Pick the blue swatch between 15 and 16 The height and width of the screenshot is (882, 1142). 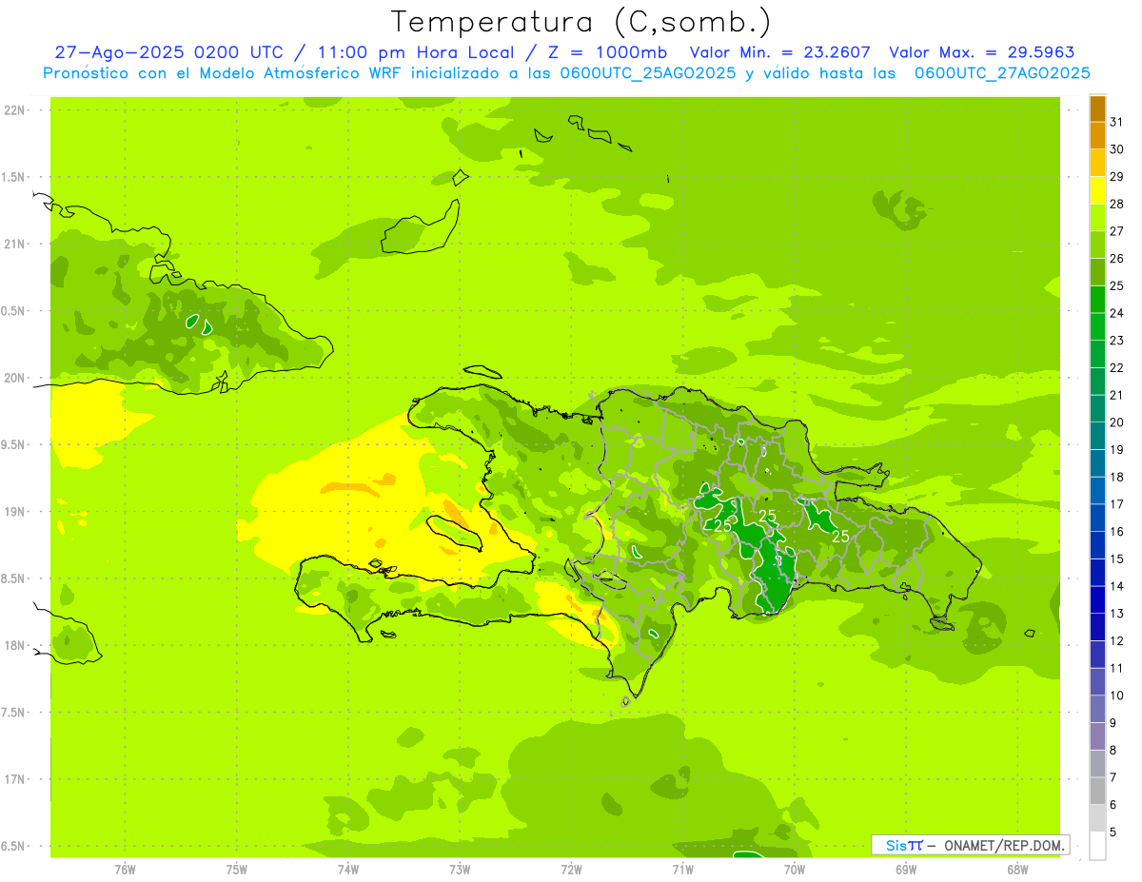tap(1097, 545)
